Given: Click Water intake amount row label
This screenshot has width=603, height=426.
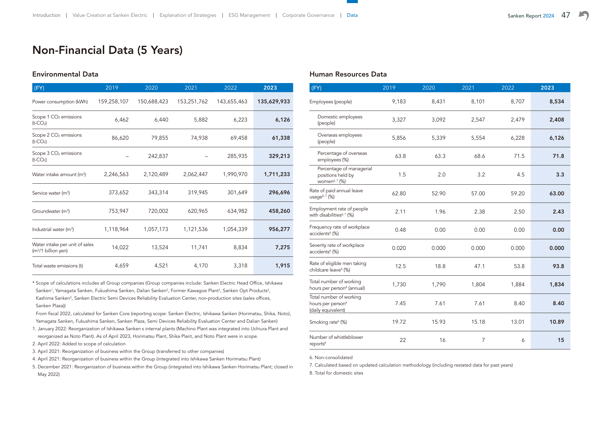Looking at the screenshot, I should pyautogui.click(x=59, y=174).
